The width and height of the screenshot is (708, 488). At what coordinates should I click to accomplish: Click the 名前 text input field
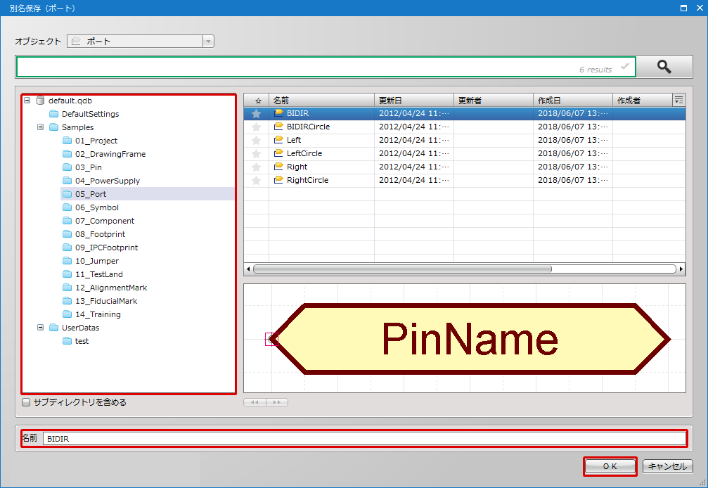(x=364, y=439)
